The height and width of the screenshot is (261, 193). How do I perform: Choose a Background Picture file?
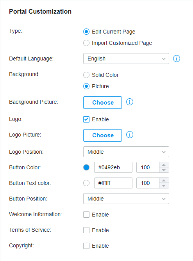[102, 103]
